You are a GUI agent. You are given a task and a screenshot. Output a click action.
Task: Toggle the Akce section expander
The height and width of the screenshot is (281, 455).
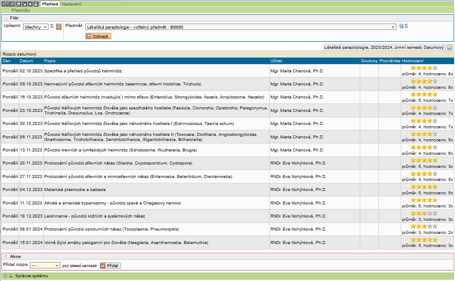pyautogui.click(x=6, y=256)
